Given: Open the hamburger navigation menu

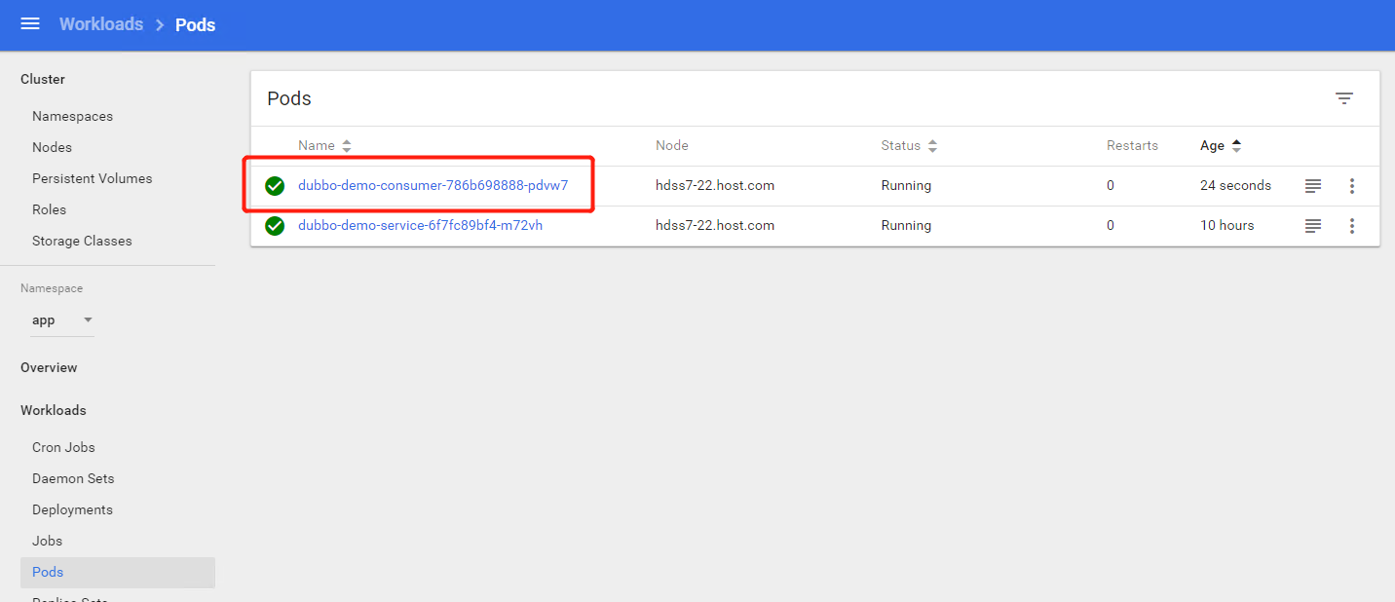Looking at the screenshot, I should pos(30,24).
